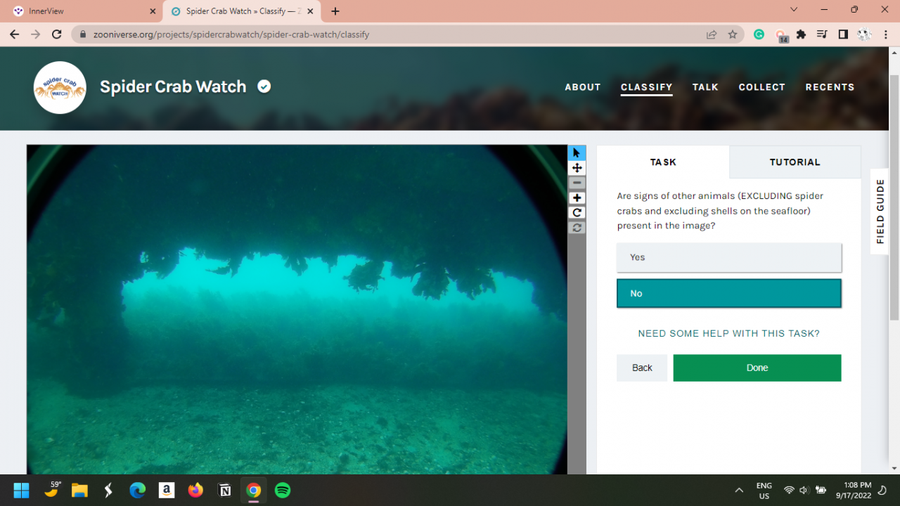Click the zoom in plus icon

click(577, 198)
